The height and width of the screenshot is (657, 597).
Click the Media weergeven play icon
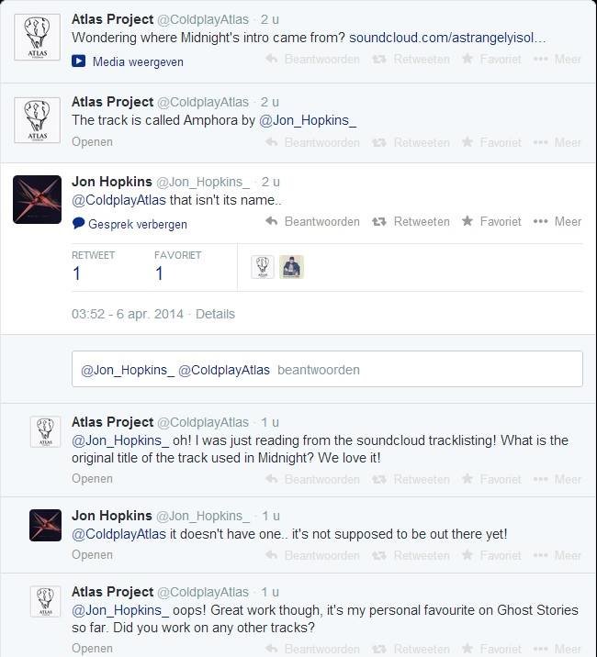[78, 61]
